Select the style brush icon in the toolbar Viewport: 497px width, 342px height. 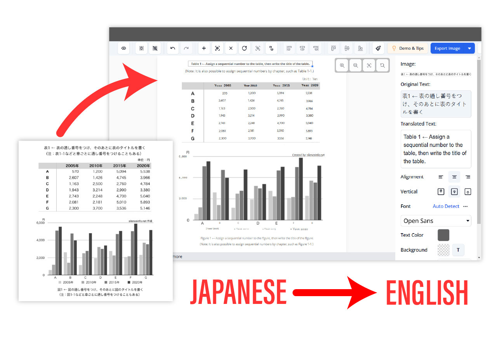(379, 48)
